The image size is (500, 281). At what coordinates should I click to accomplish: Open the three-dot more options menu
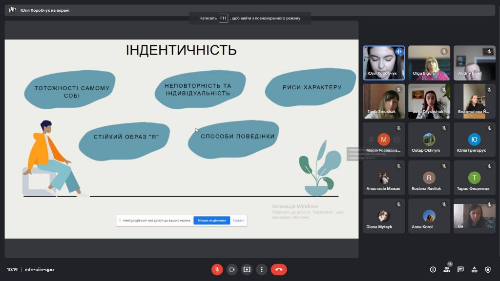click(262, 269)
